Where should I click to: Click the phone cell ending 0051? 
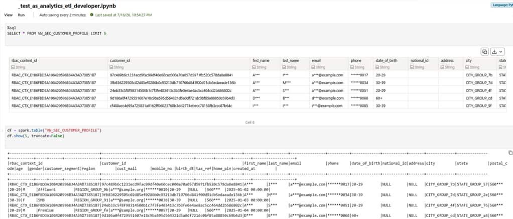[x=360, y=90]
